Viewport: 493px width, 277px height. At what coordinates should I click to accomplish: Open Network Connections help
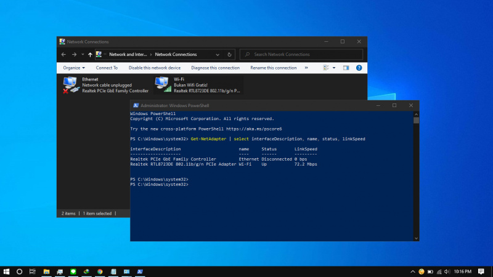click(x=359, y=68)
